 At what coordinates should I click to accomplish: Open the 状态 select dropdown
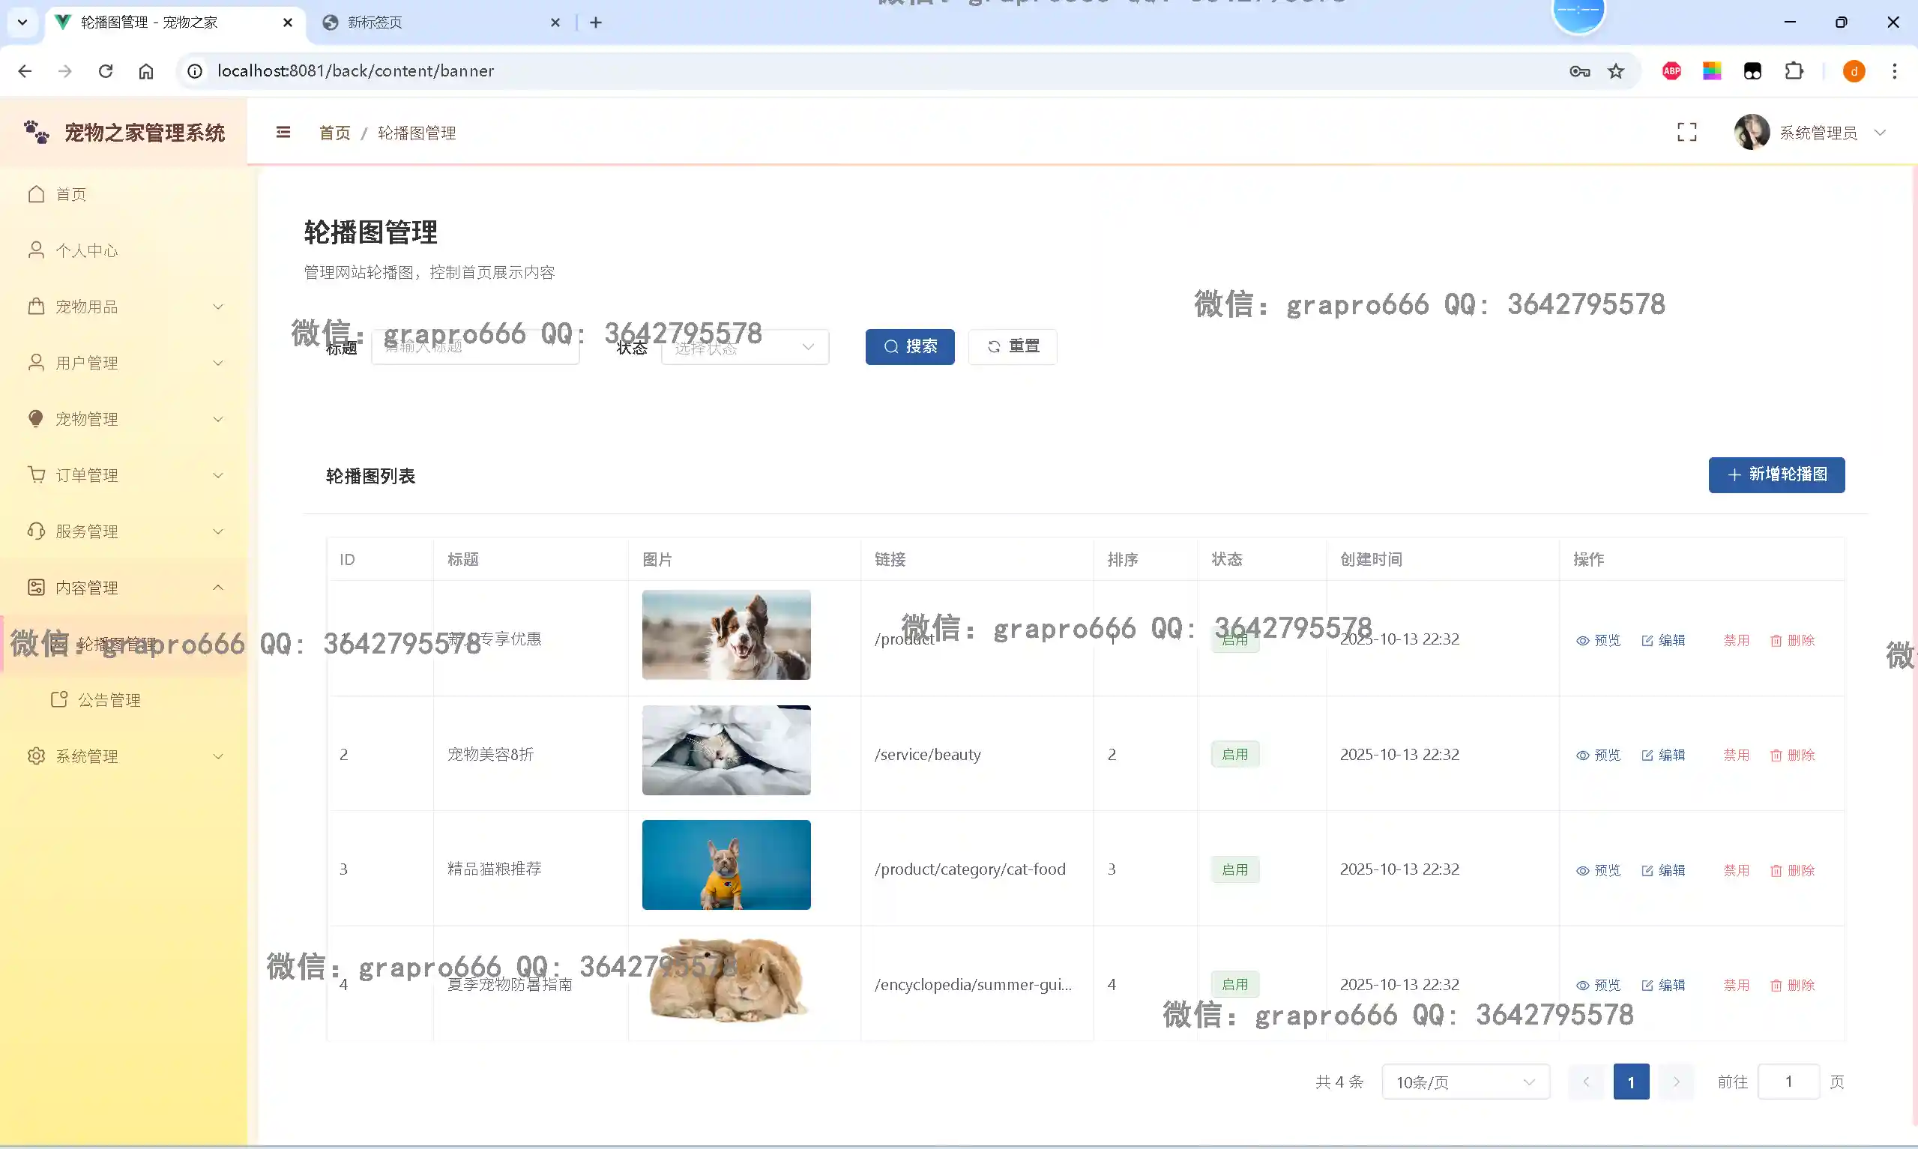tap(744, 347)
